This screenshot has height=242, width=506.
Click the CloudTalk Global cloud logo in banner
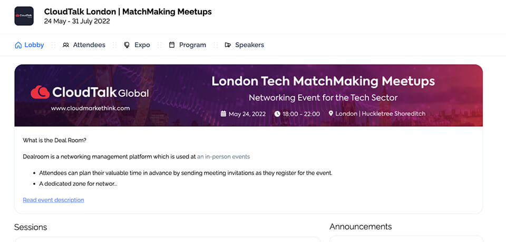(40, 93)
